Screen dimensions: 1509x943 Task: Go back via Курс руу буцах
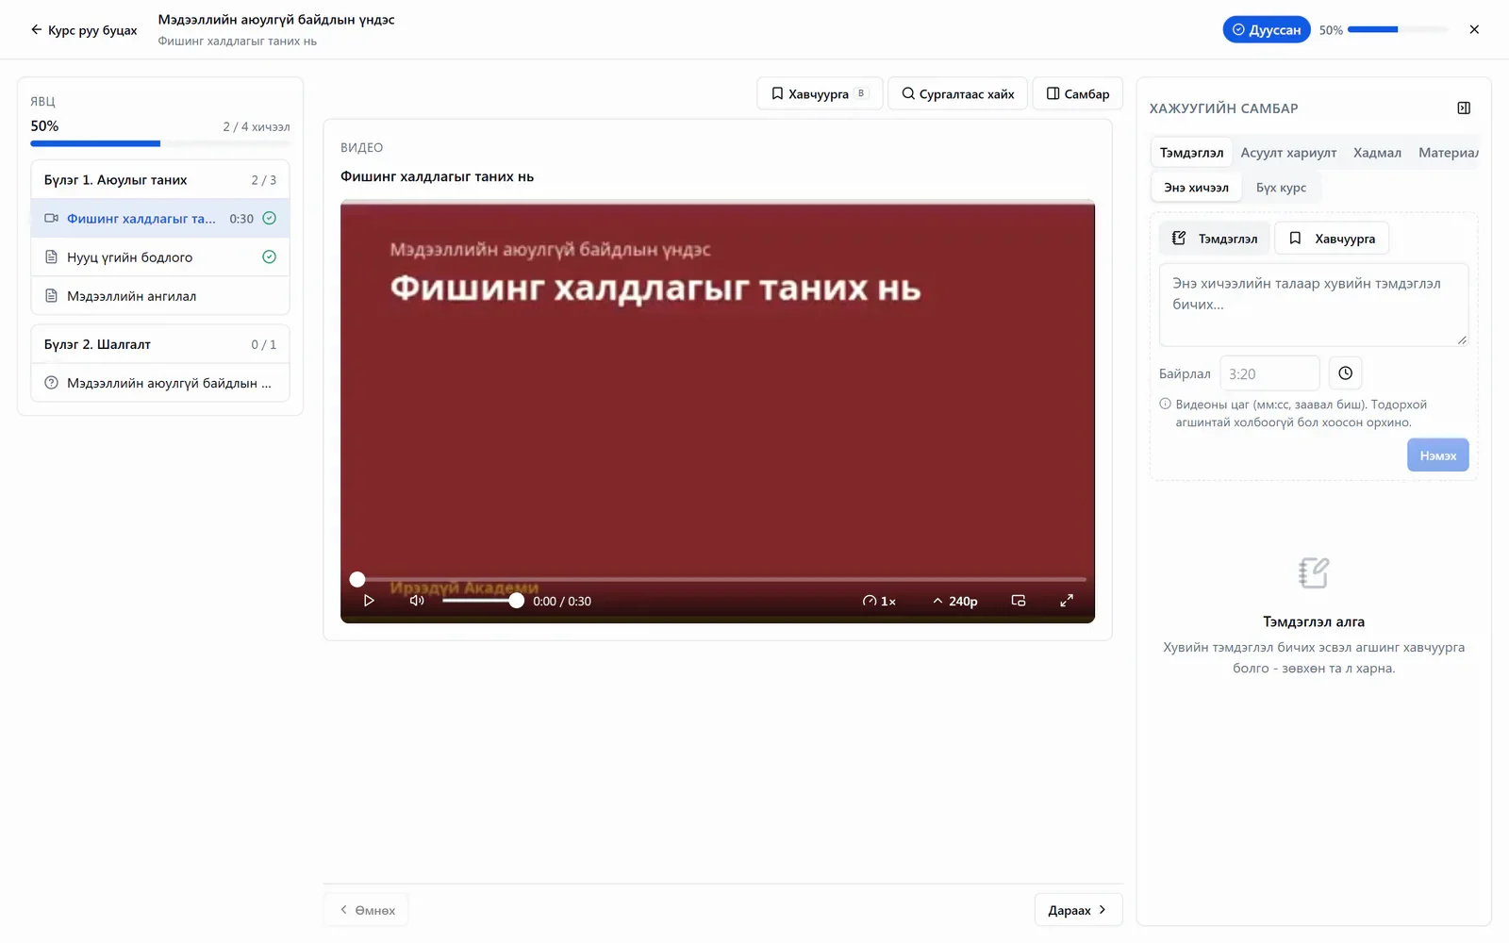click(x=83, y=30)
